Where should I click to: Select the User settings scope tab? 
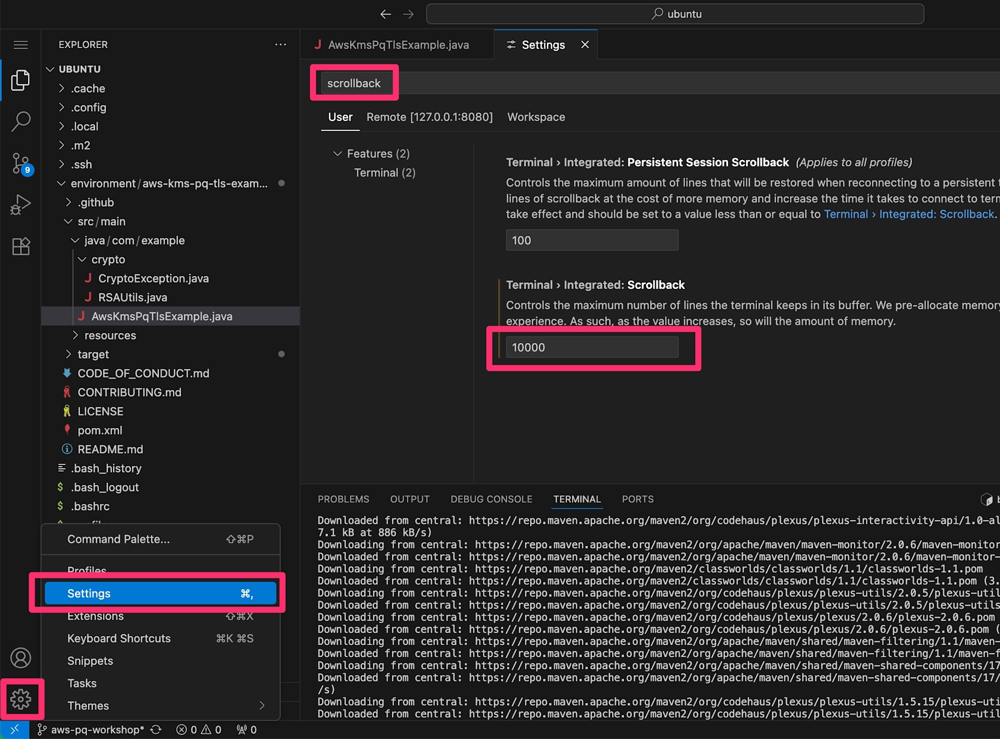click(x=340, y=117)
